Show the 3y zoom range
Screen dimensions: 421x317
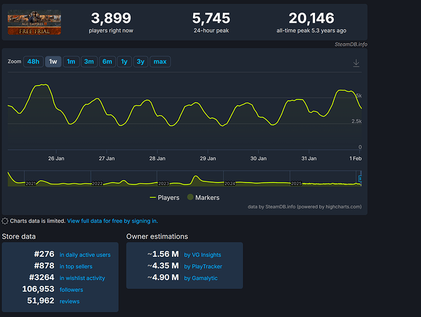(141, 61)
